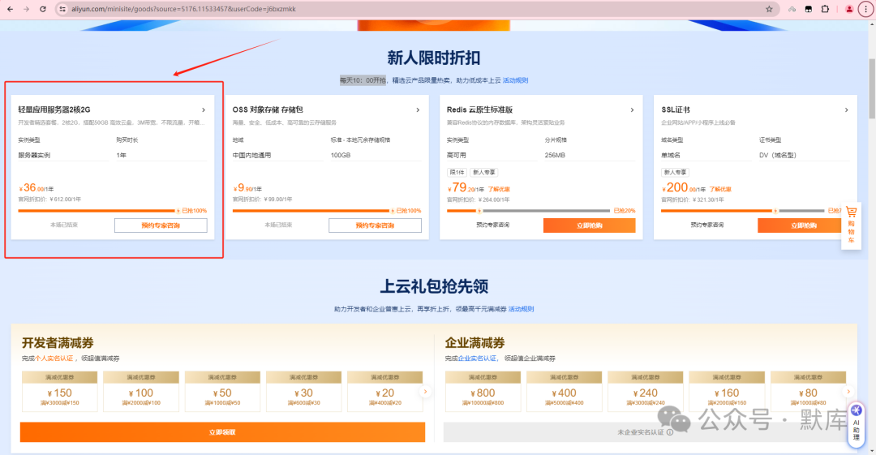Show the next enterprise coupons with the carousel arrow
Screen dimensions: 876x455
pos(848,392)
